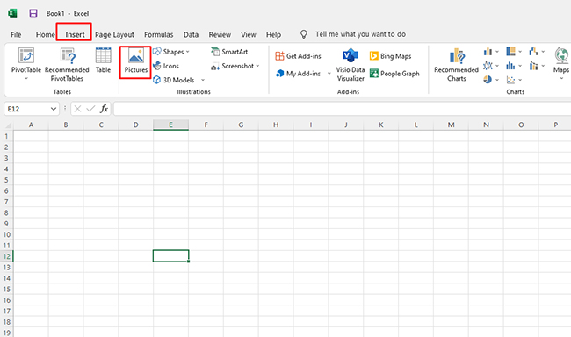This screenshot has width=571, height=337.
Task: Switch to the Review tab
Action: click(220, 34)
